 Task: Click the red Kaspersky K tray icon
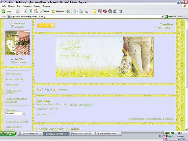[x=167, y=139]
